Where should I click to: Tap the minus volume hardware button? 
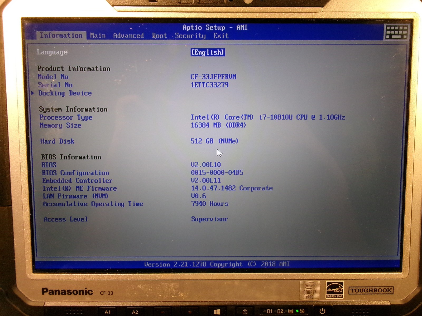point(162,312)
